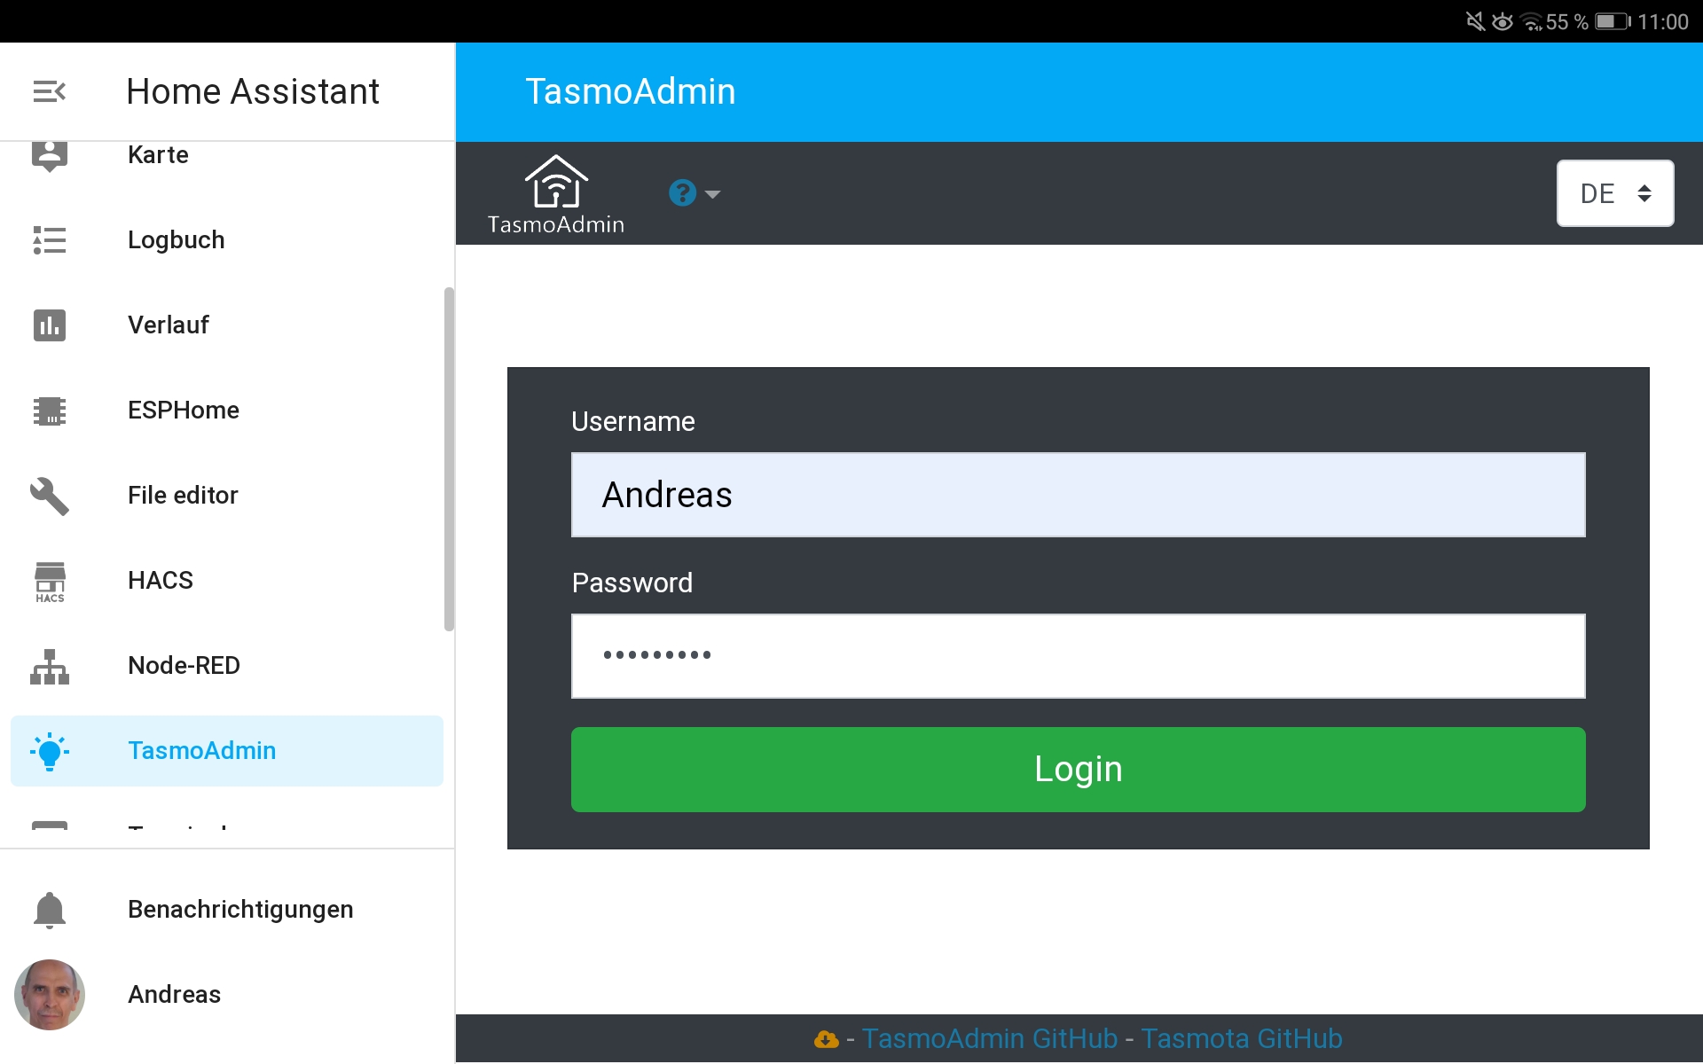
Task: Click the Verlauf chart icon
Action: tap(50, 325)
